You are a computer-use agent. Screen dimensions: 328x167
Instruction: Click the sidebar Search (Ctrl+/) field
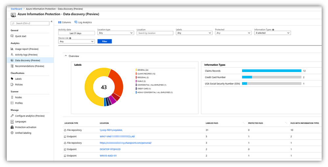click(x=30, y=23)
